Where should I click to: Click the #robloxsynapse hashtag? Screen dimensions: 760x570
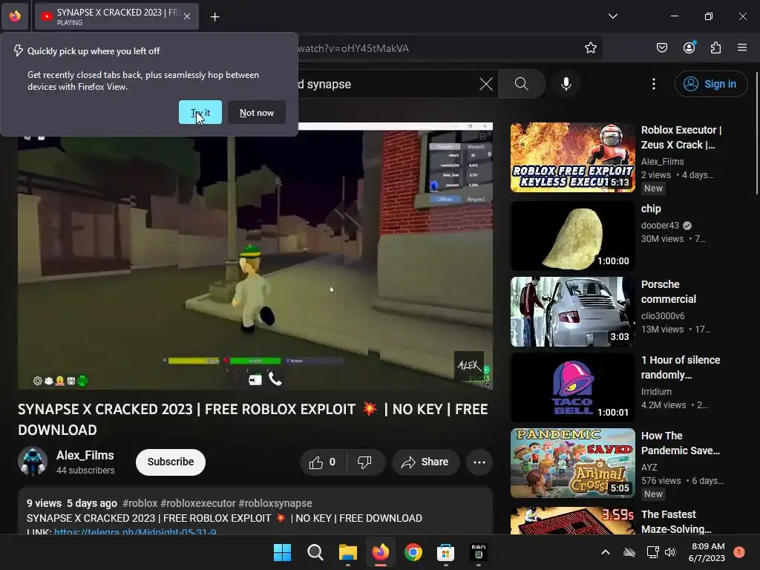(275, 503)
